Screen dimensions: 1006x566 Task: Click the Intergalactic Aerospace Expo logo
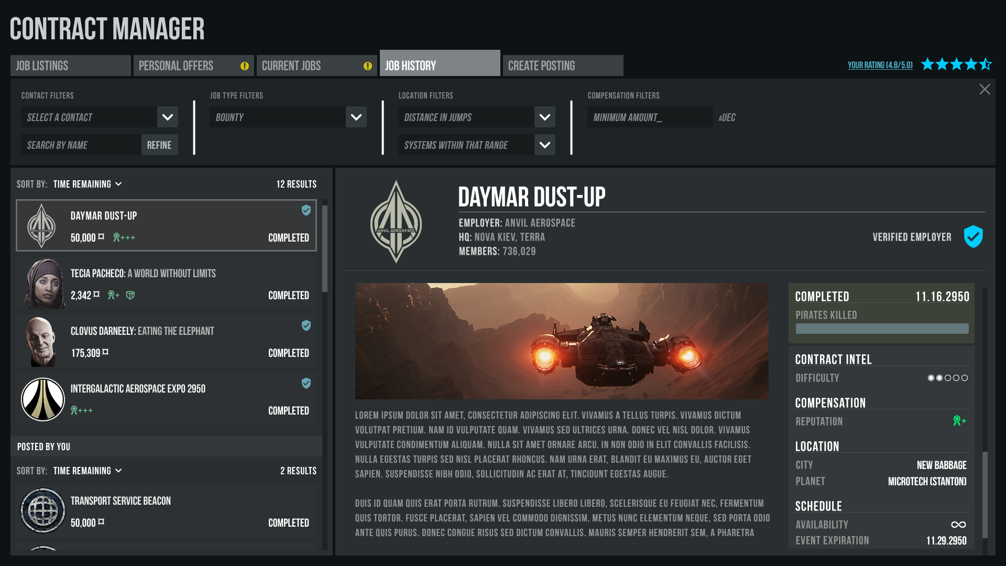[x=43, y=399]
